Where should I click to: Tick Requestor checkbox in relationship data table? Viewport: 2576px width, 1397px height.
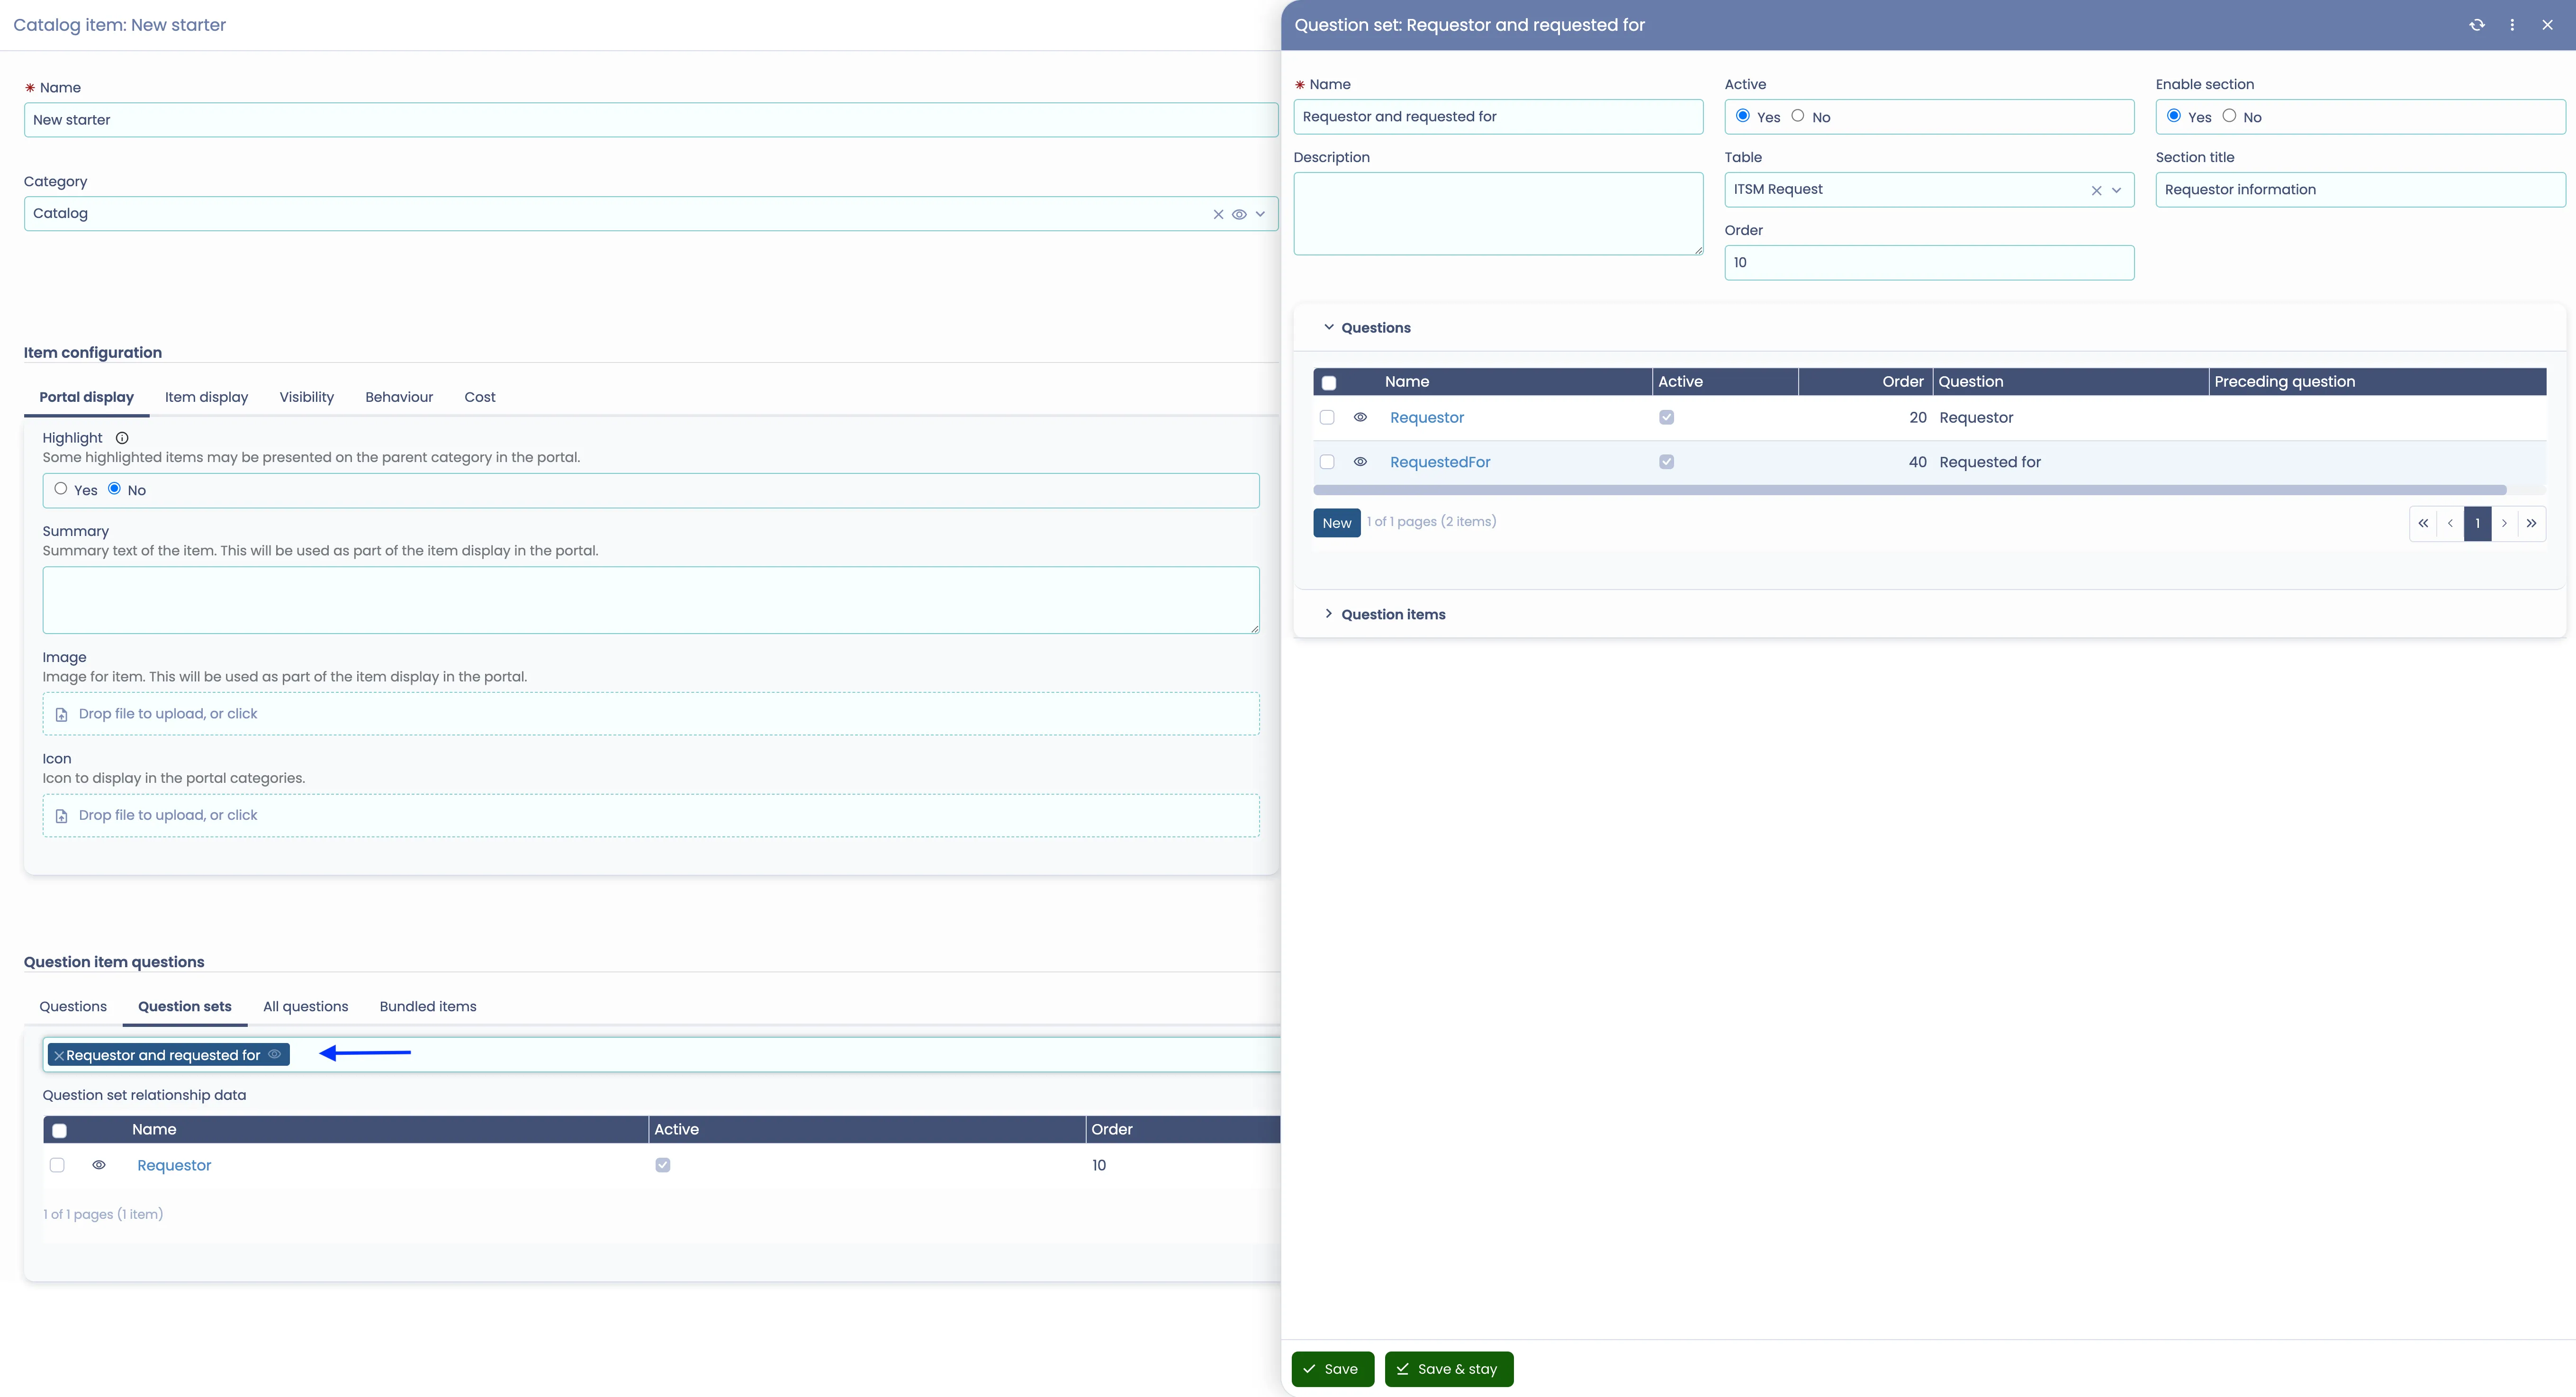(57, 1165)
